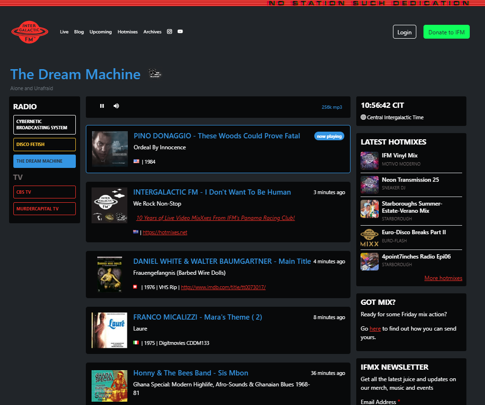This screenshot has width=485, height=405.
Task: Click the Donate to IFM button
Action: (x=446, y=31)
